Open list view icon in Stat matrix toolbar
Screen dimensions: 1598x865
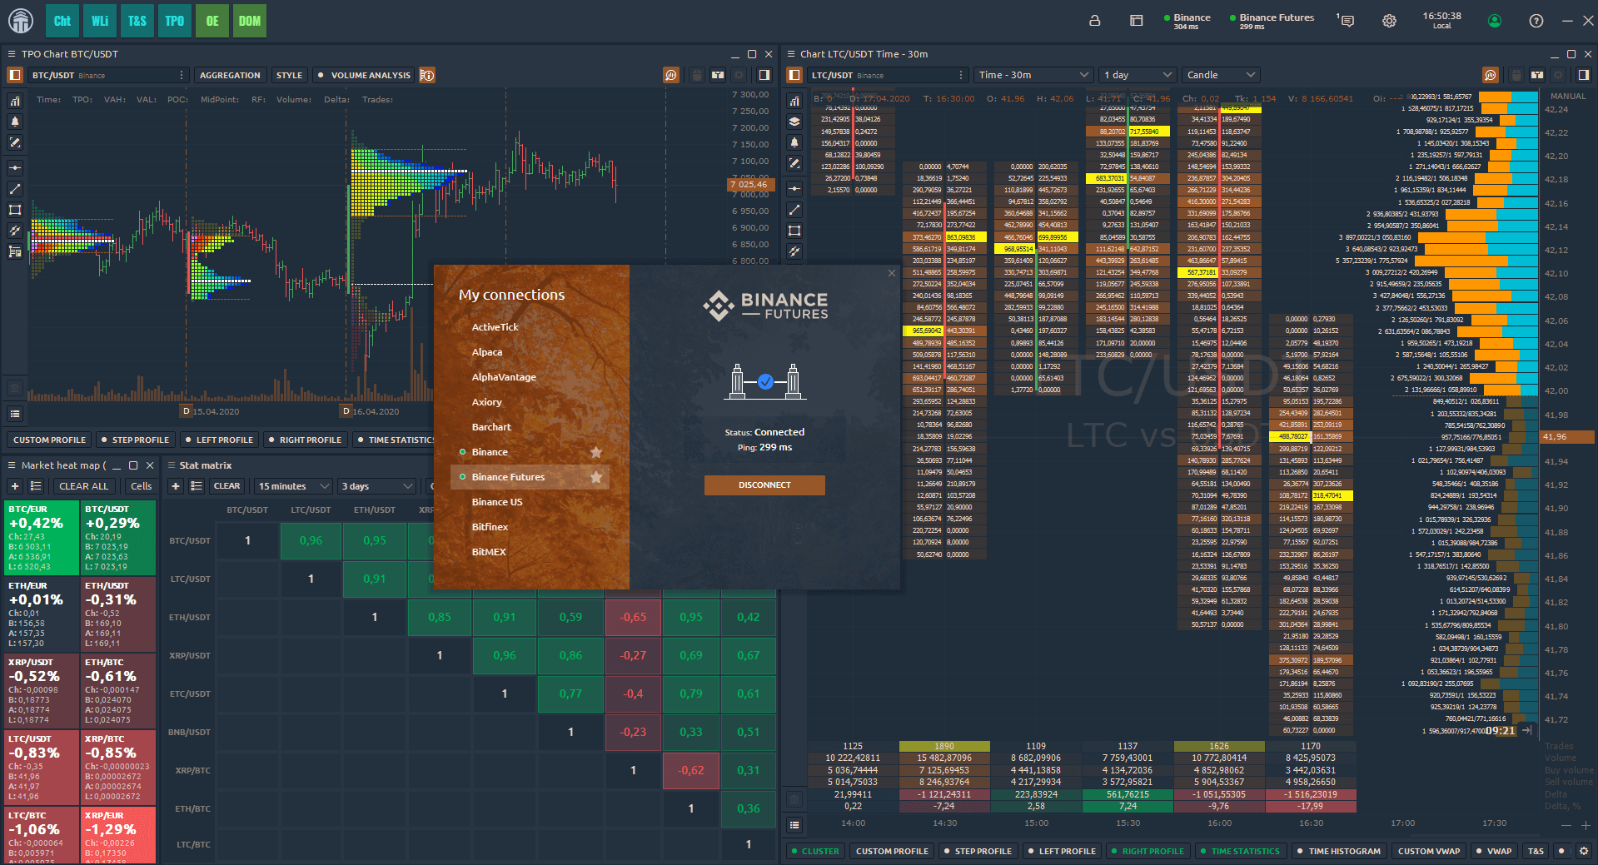[x=197, y=486]
